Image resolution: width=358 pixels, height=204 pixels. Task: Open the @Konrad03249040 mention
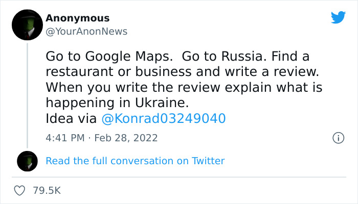[x=164, y=119]
